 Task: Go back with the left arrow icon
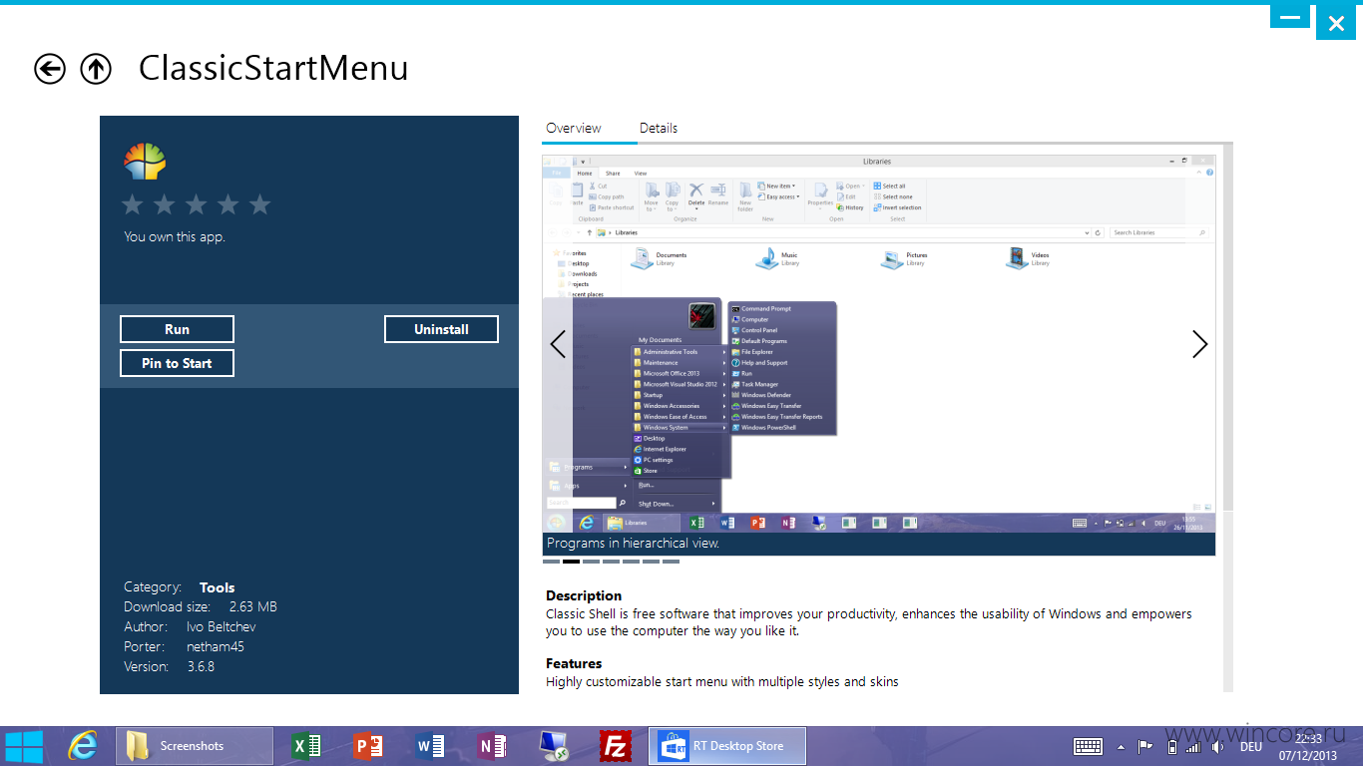pos(50,69)
